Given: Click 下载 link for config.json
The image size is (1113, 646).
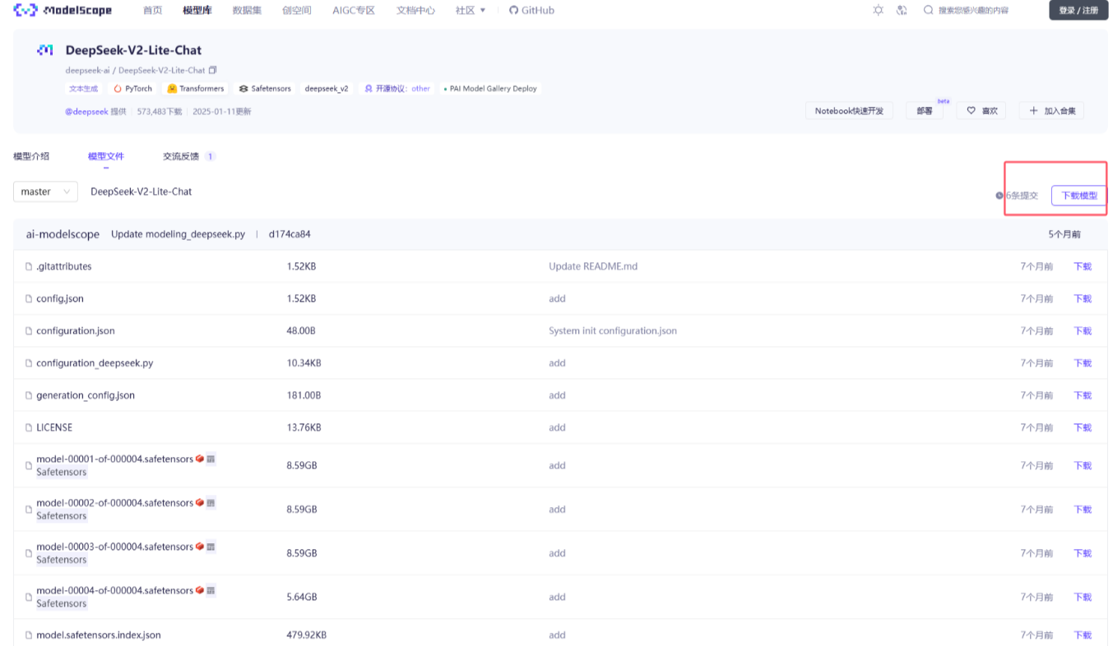Looking at the screenshot, I should pos(1082,299).
